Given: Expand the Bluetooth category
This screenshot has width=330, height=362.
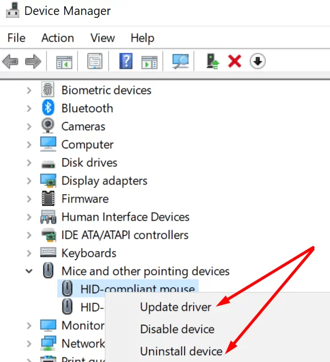Looking at the screenshot, I should click(29, 108).
